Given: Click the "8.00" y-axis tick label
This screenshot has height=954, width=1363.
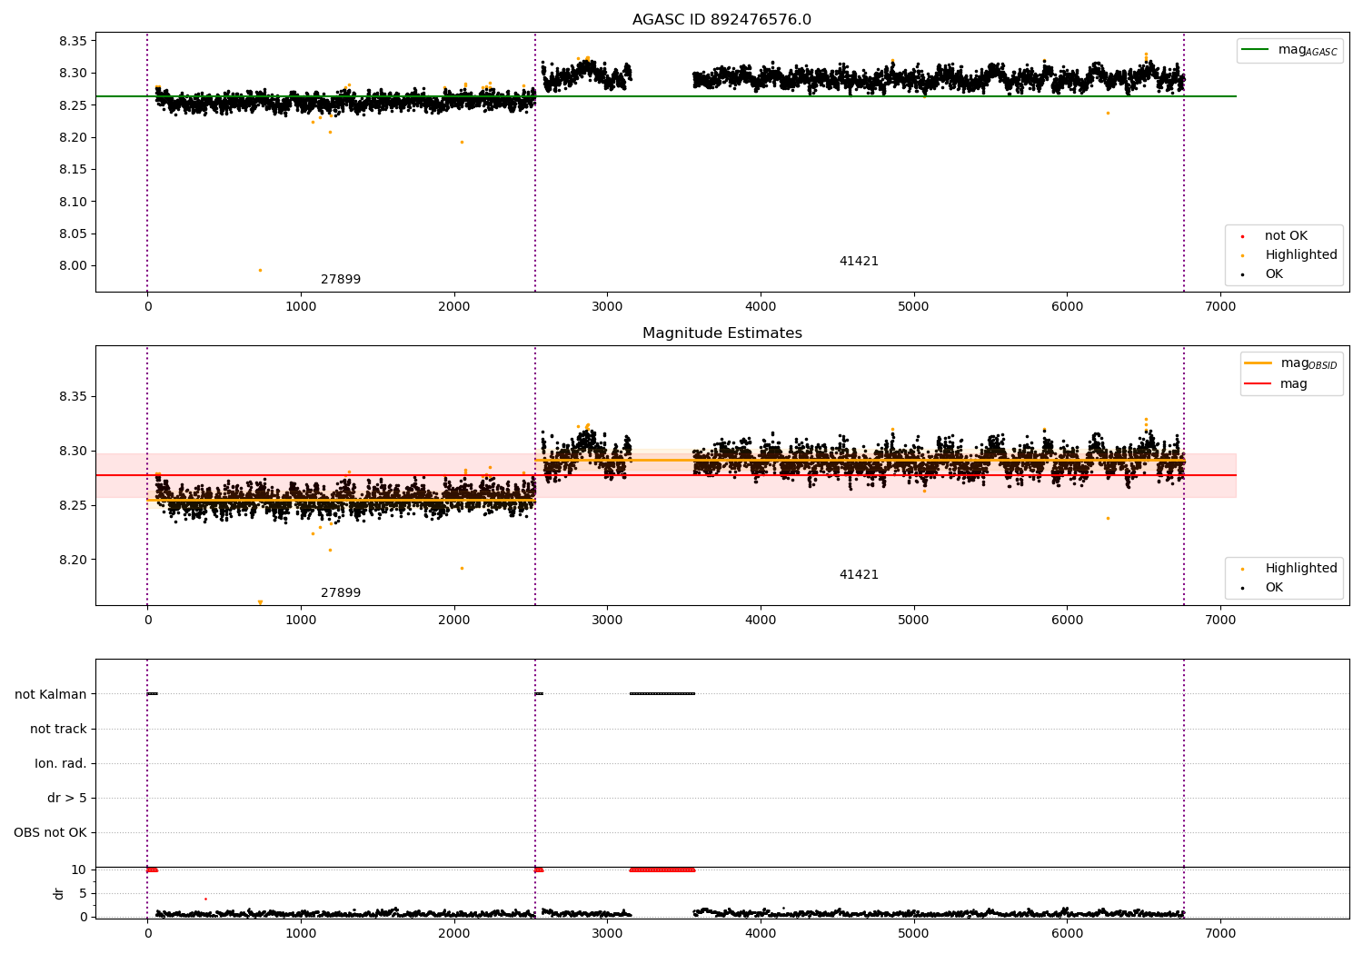Looking at the screenshot, I should pyautogui.click(x=73, y=266).
